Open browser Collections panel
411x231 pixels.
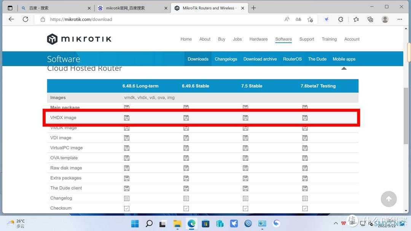370,19
